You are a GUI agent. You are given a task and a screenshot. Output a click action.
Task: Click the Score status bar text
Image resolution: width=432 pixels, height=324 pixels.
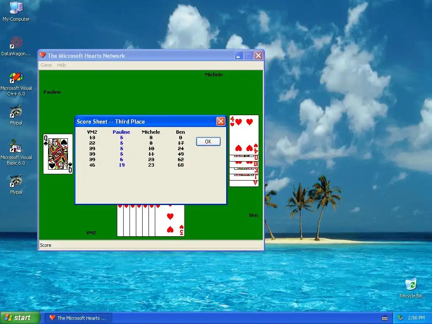pyautogui.click(x=46, y=245)
